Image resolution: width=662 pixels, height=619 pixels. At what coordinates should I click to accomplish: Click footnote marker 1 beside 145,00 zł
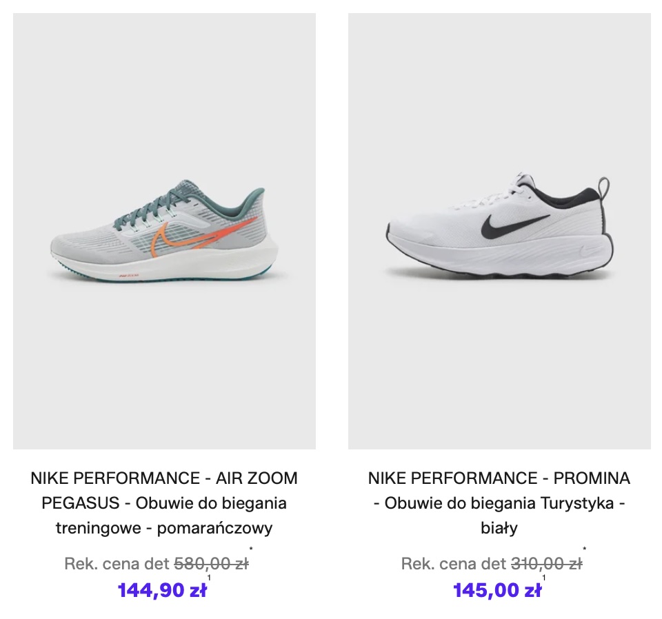[544, 578]
